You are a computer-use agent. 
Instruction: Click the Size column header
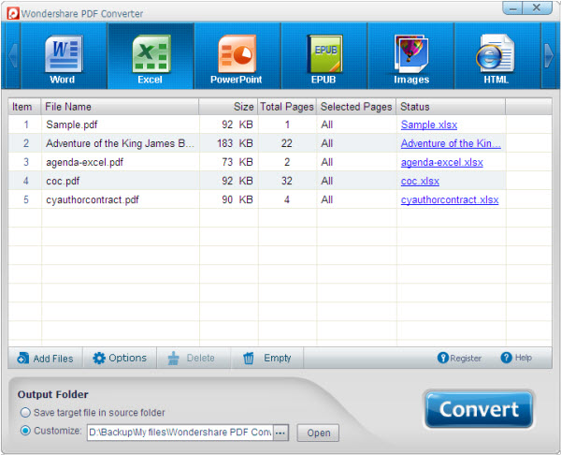(228, 107)
